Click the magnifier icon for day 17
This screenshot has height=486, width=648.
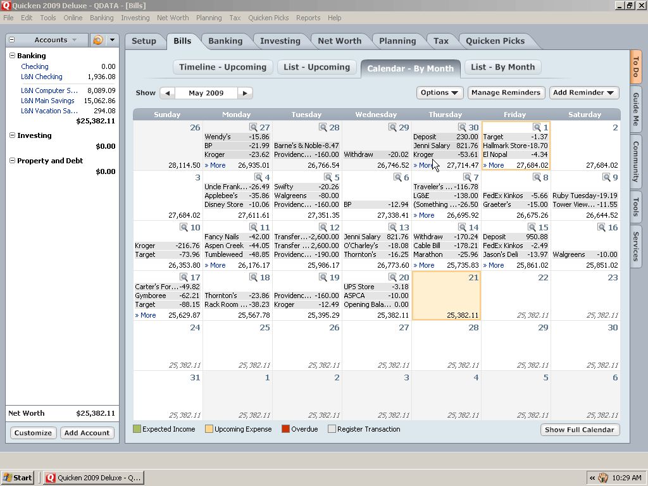point(184,277)
